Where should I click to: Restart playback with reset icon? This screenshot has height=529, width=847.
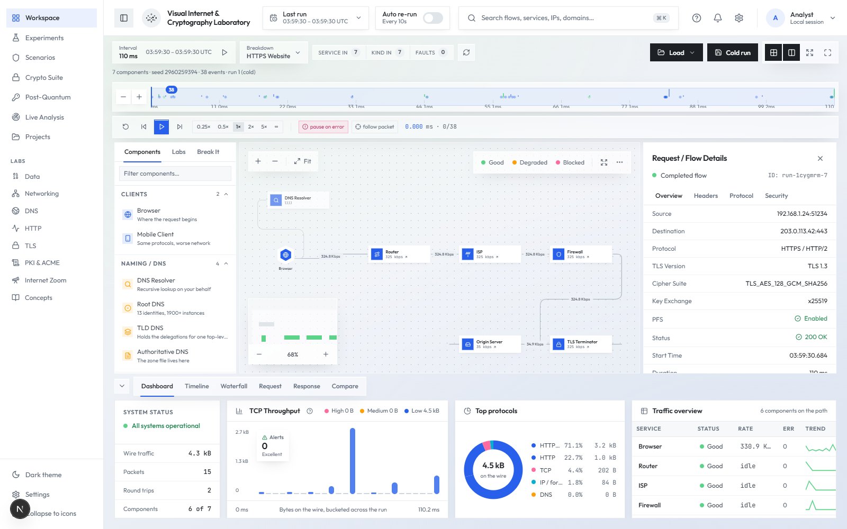click(x=125, y=127)
